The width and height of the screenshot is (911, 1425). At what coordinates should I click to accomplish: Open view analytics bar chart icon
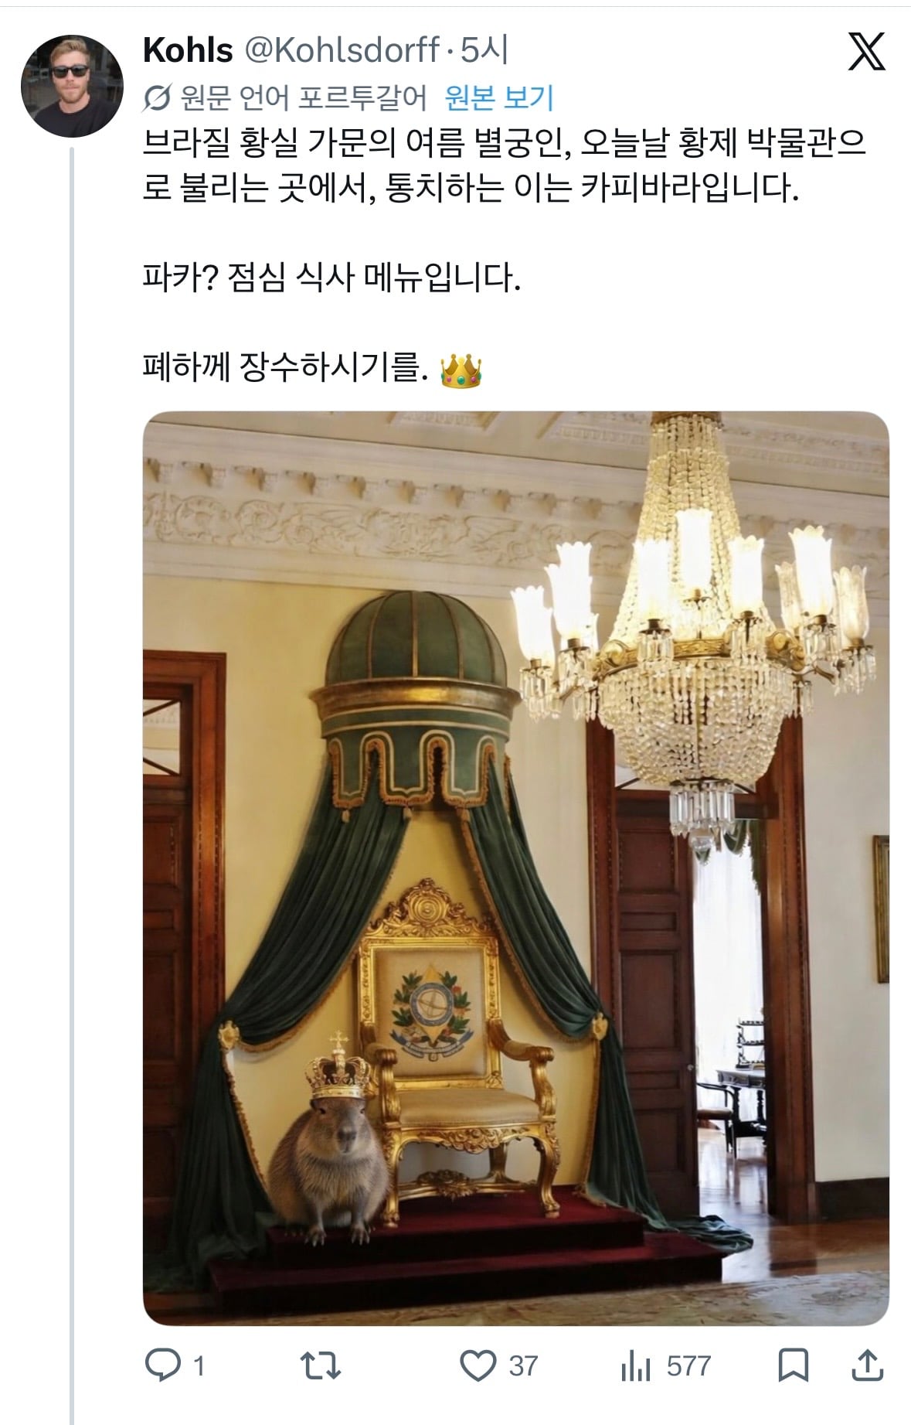click(x=637, y=1366)
